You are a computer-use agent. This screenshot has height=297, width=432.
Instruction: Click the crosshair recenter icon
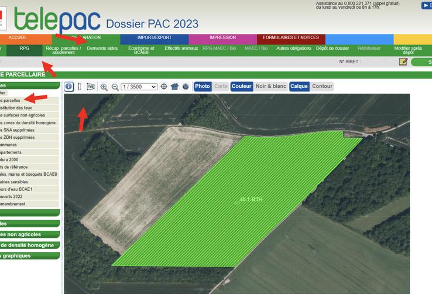(x=164, y=87)
